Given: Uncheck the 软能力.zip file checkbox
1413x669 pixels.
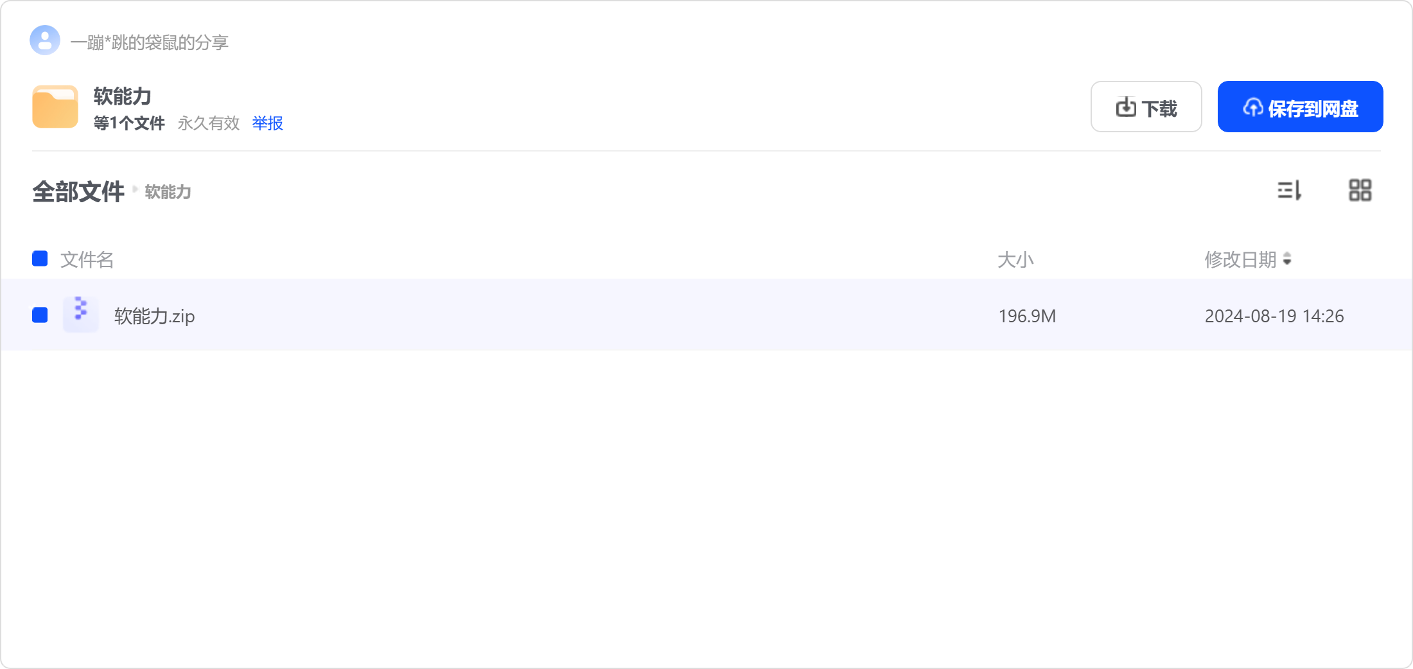Looking at the screenshot, I should (x=40, y=315).
